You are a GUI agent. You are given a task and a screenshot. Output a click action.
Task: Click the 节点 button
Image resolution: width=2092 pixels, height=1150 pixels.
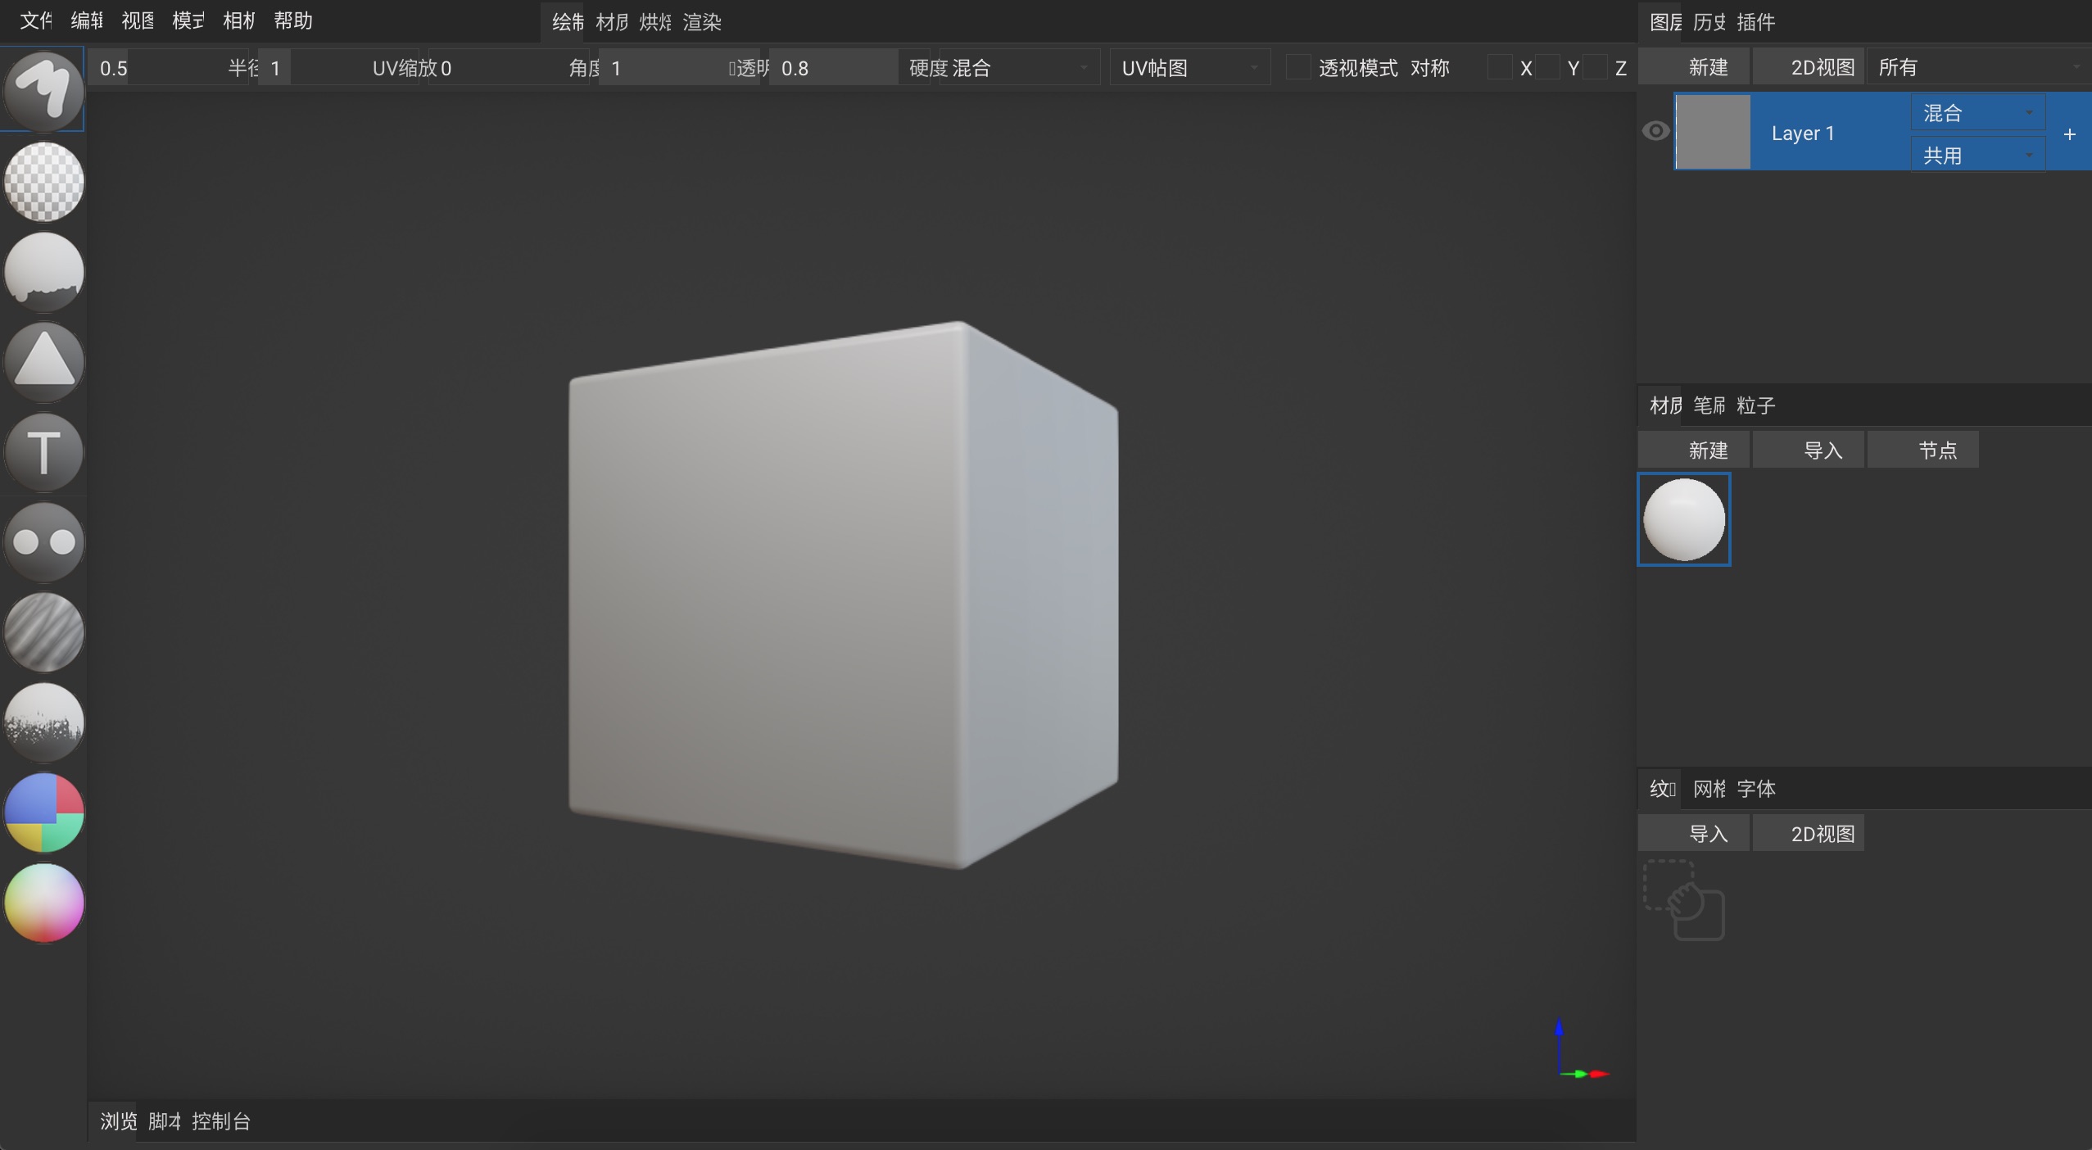tap(1923, 450)
